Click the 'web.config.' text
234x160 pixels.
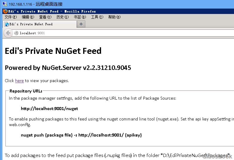click(20, 125)
